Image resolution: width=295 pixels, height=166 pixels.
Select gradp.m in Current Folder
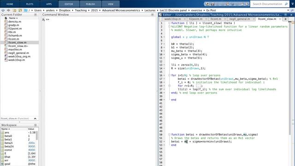13,25
